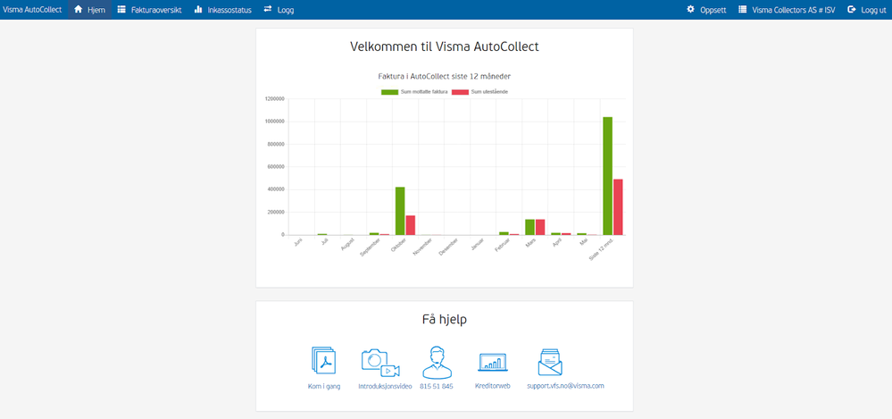
Task: Click Logg ut to sign out
Action: point(867,10)
